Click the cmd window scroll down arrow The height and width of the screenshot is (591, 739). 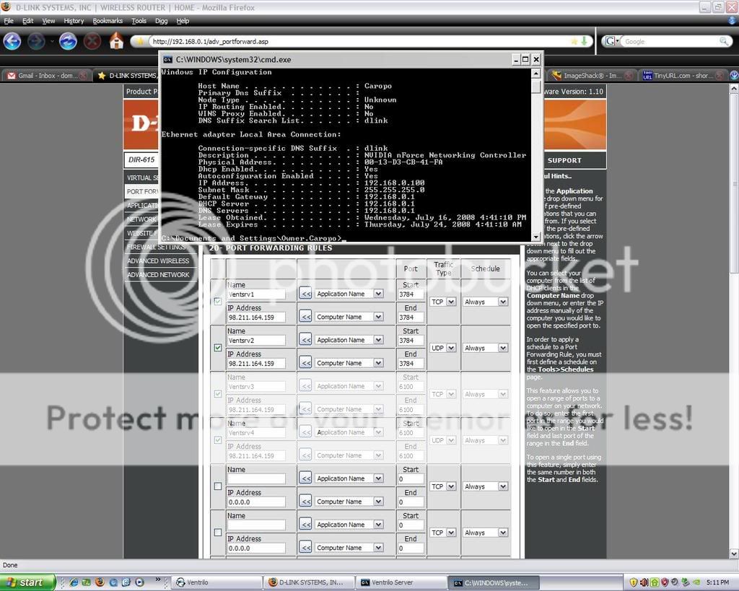tap(536, 237)
